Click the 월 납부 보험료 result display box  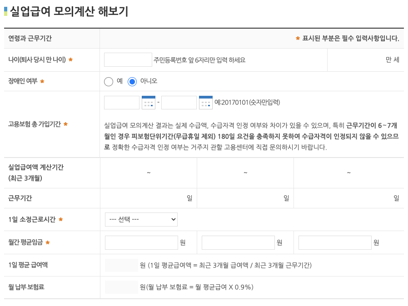click(x=121, y=287)
